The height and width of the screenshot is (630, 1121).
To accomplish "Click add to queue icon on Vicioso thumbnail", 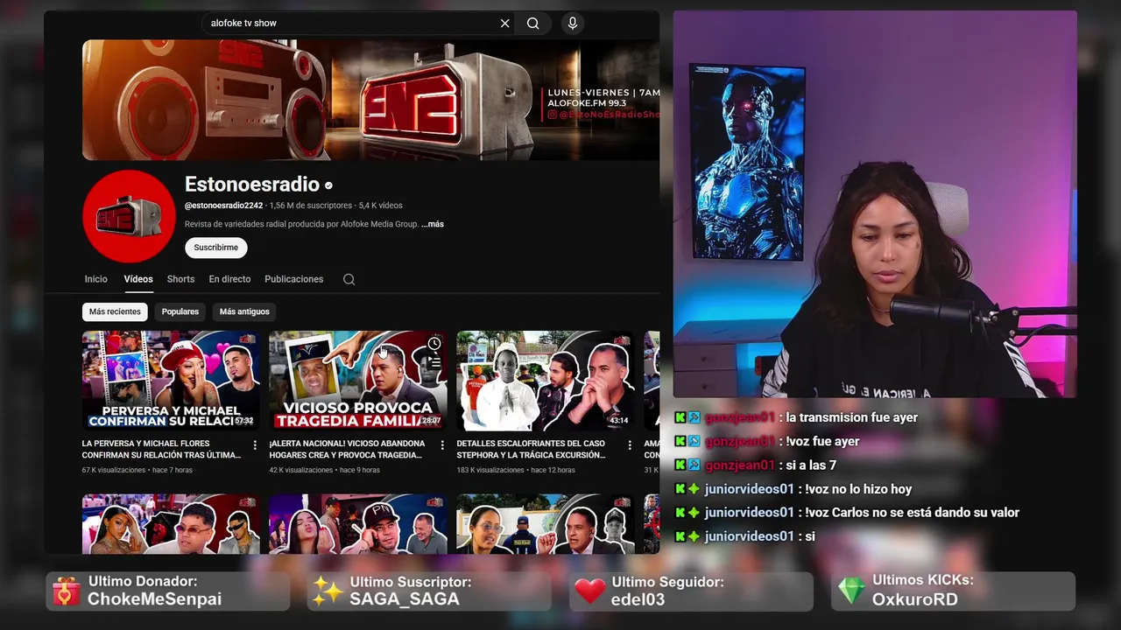I will click(x=434, y=361).
